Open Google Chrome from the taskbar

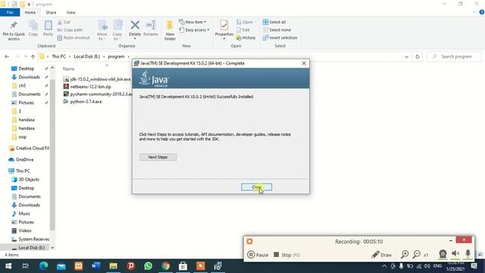click(165, 266)
